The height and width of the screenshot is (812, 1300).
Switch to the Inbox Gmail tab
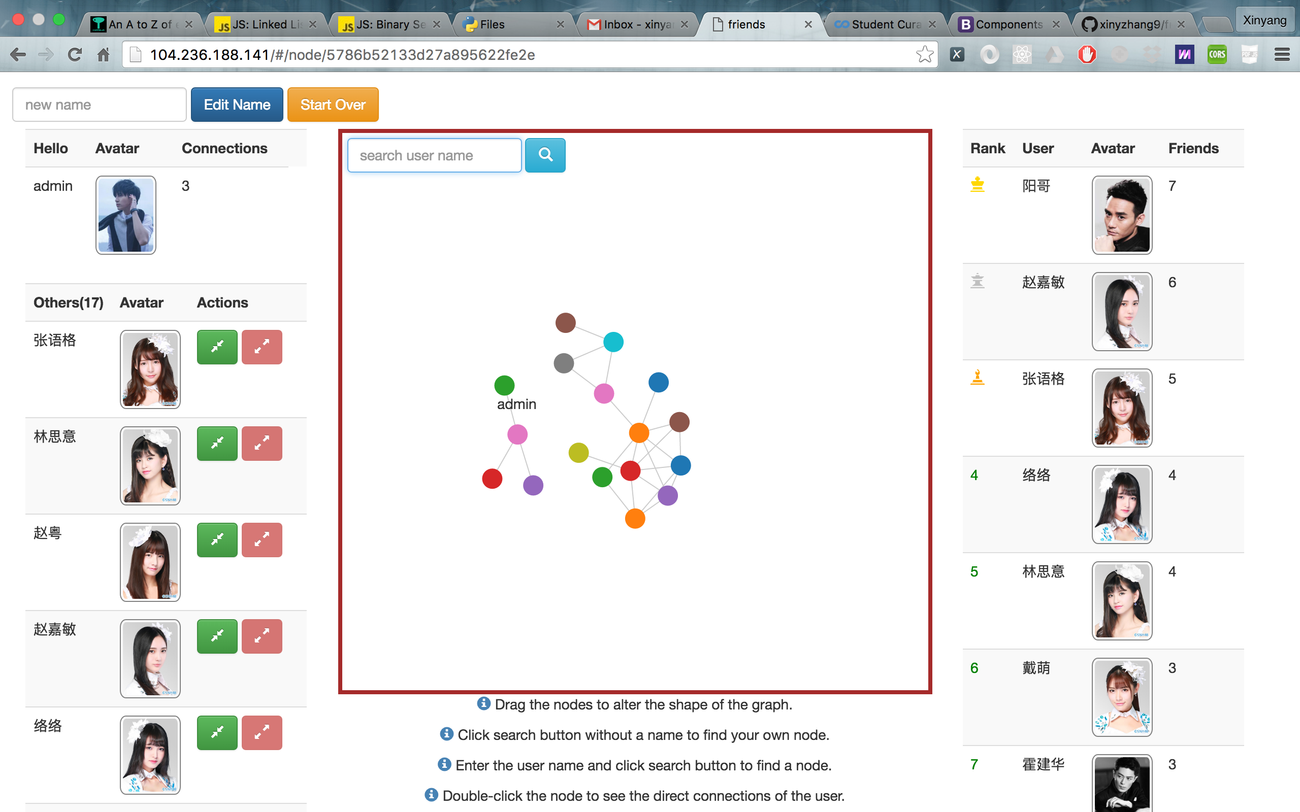click(637, 25)
